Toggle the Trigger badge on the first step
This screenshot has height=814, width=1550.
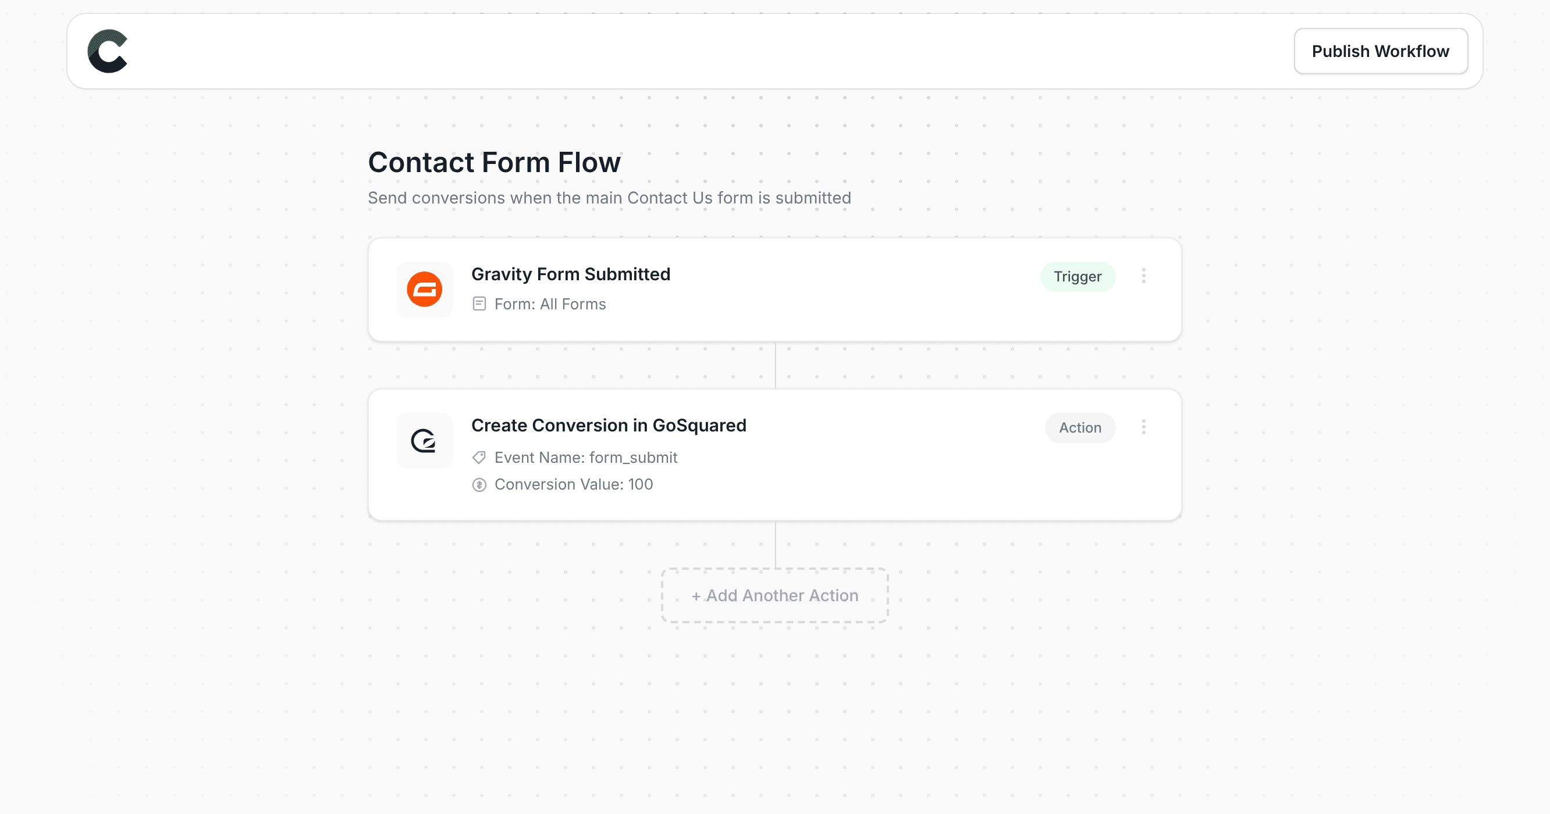point(1078,276)
